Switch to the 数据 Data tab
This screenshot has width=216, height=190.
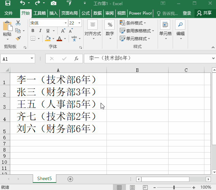[98, 13]
